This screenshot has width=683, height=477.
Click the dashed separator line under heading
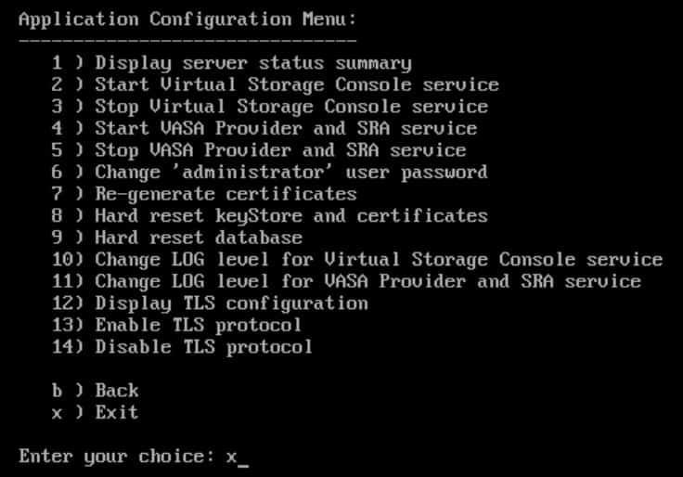coord(187,41)
